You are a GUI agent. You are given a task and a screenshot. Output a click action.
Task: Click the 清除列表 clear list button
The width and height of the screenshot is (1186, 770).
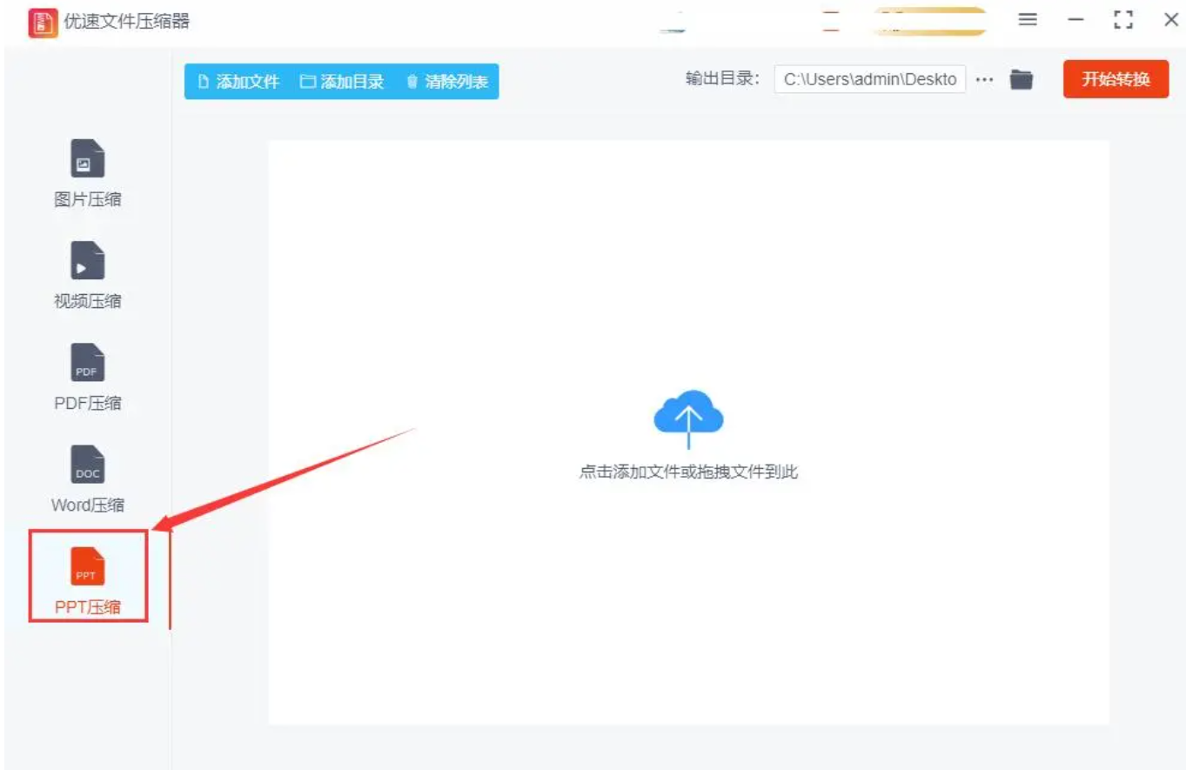click(446, 82)
